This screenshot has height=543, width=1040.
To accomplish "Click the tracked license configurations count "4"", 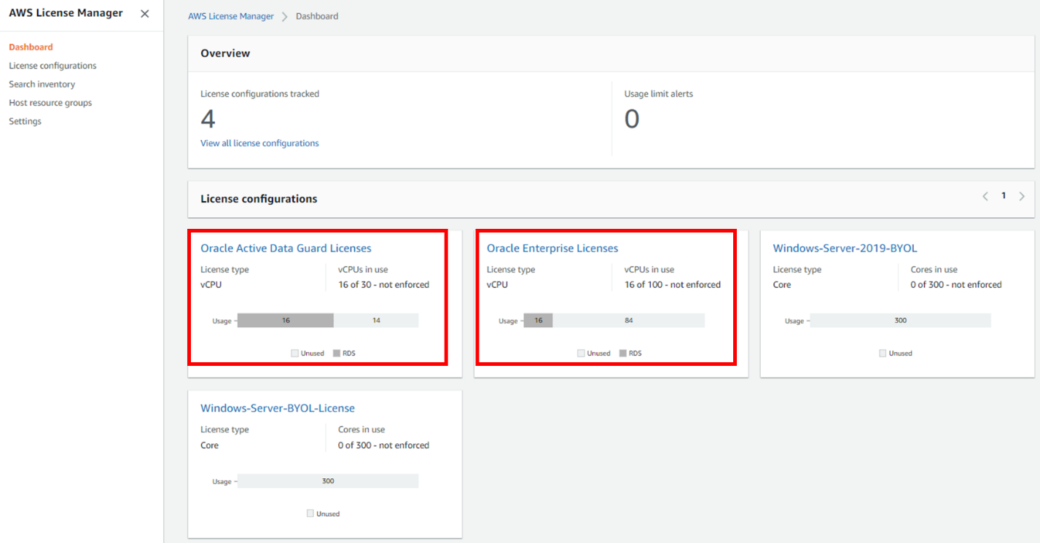I will pos(208,119).
